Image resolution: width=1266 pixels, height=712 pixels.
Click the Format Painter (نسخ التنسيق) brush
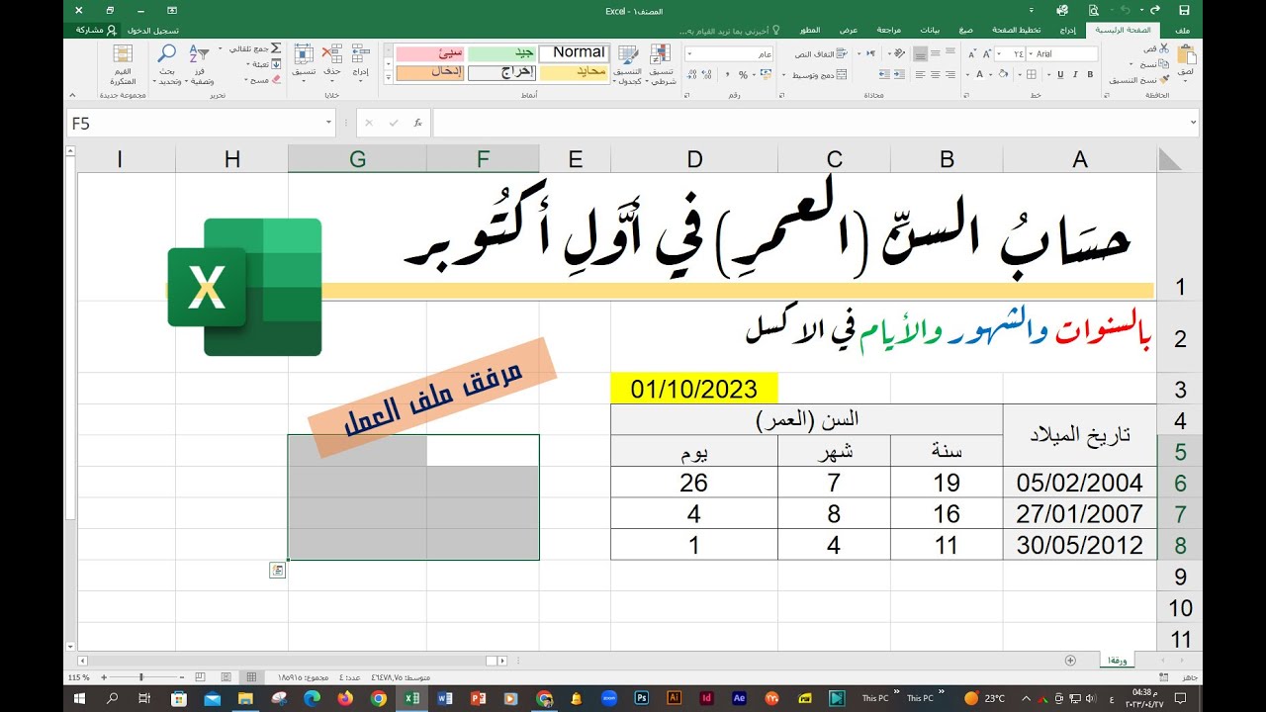pyautogui.click(x=1164, y=80)
